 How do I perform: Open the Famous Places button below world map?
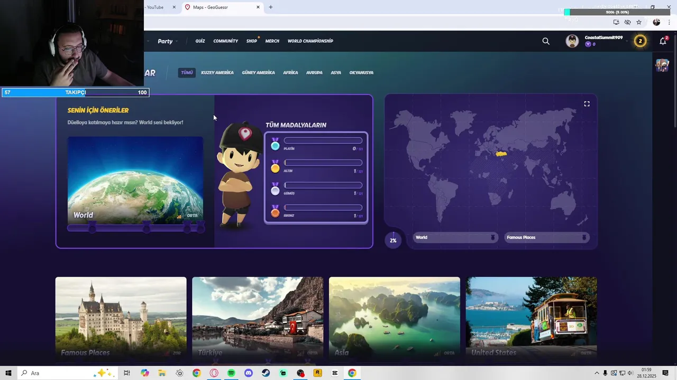click(x=546, y=237)
